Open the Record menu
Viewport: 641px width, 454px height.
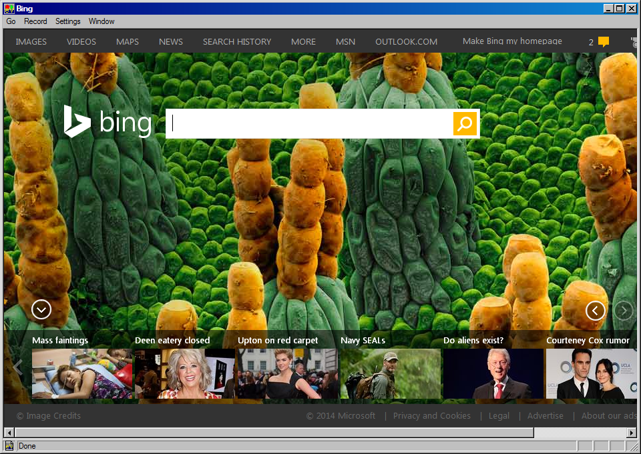pyautogui.click(x=35, y=21)
